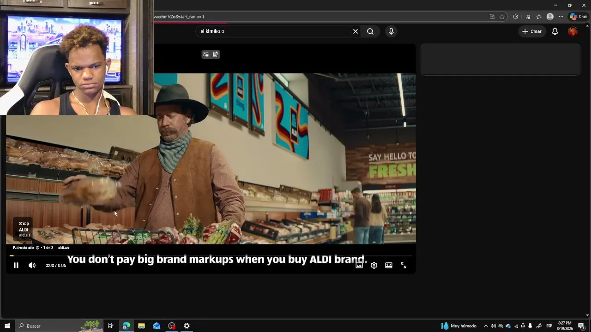
Task: Enter fullscreen on the video player
Action: pos(404,265)
